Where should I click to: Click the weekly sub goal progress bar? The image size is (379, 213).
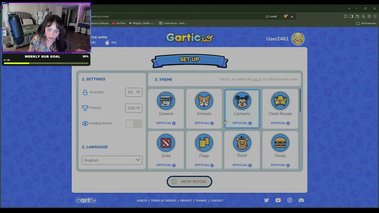point(46,63)
